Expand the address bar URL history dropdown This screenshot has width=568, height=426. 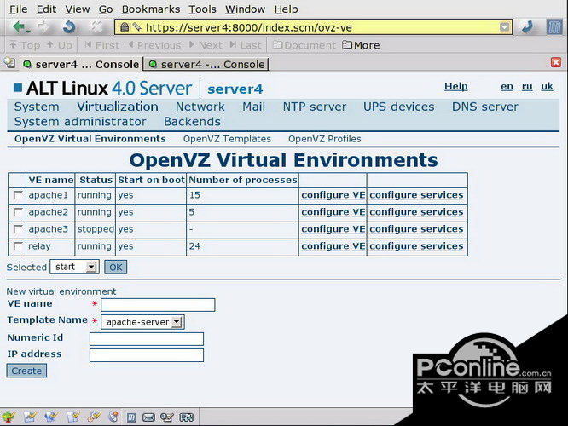point(505,27)
